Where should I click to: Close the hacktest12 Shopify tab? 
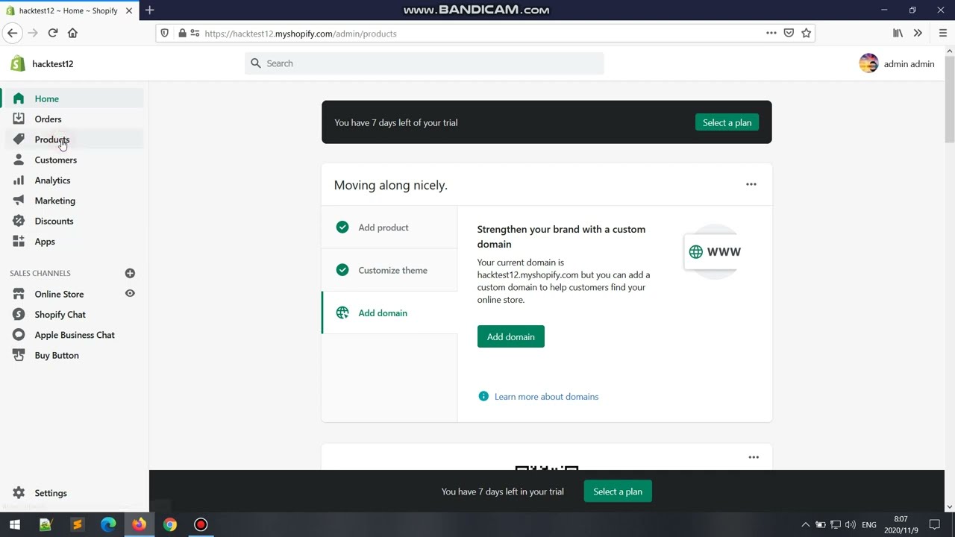tap(128, 10)
